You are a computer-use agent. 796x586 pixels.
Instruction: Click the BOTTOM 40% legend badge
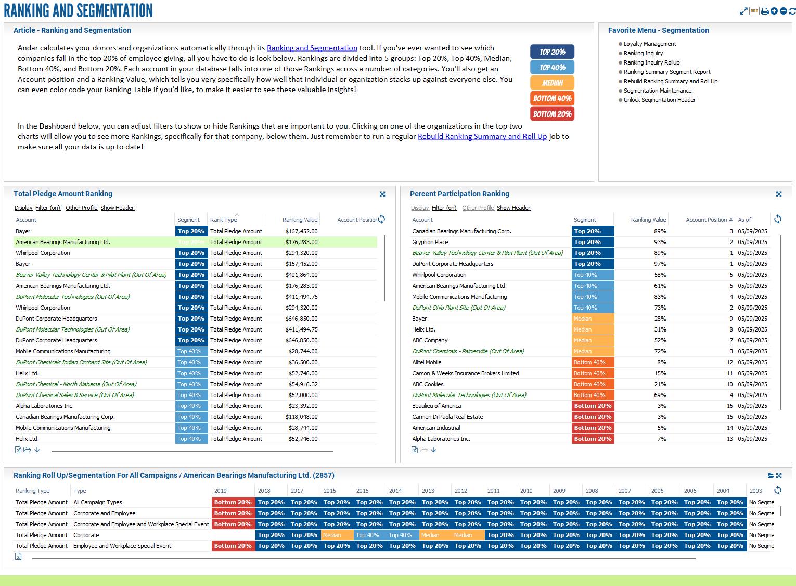[x=553, y=98]
